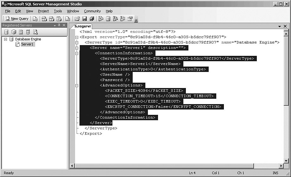The height and width of the screenshot is (177, 291).
Task: Open the Project menu
Action: 43,11
